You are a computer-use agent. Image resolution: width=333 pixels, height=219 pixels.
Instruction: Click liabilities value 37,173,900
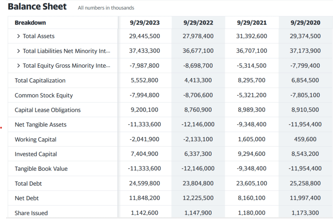(305, 51)
